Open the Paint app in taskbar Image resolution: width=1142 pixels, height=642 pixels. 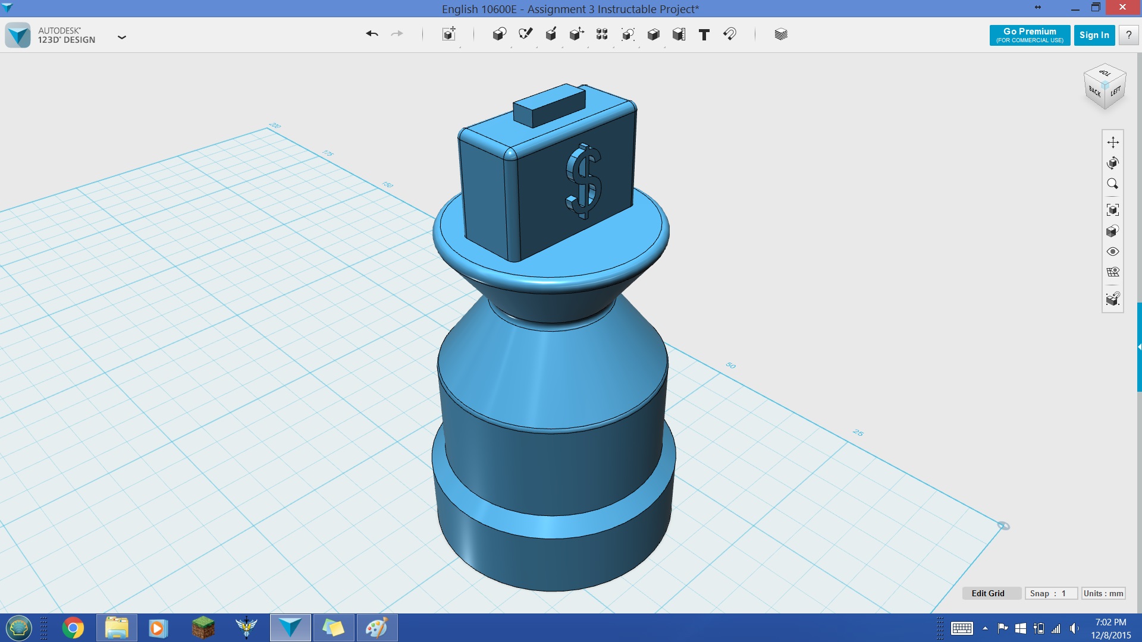(377, 628)
